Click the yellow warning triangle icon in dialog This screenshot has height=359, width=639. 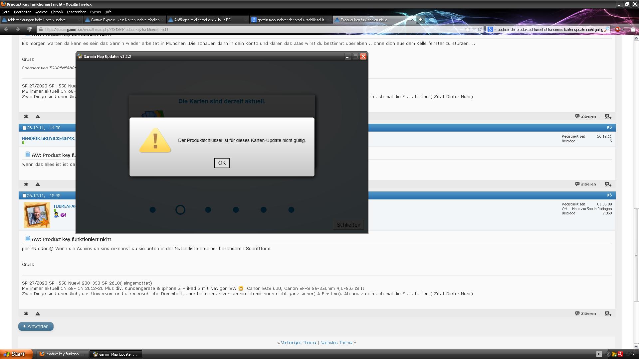[155, 140]
